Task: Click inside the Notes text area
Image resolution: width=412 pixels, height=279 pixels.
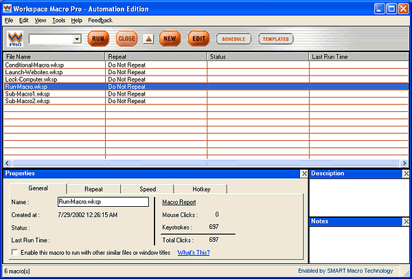Action: pos(359,244)
